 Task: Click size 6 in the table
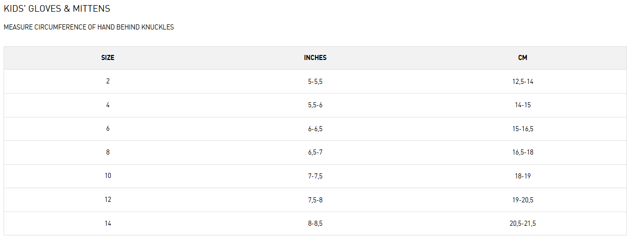coord(108,129)
